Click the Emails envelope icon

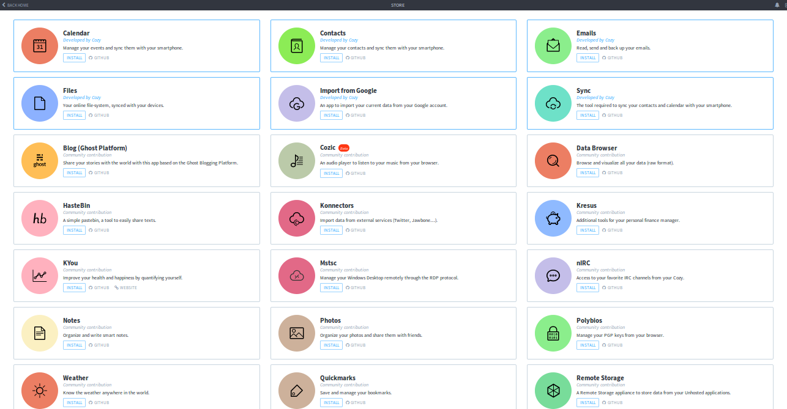tap(553, 46)
